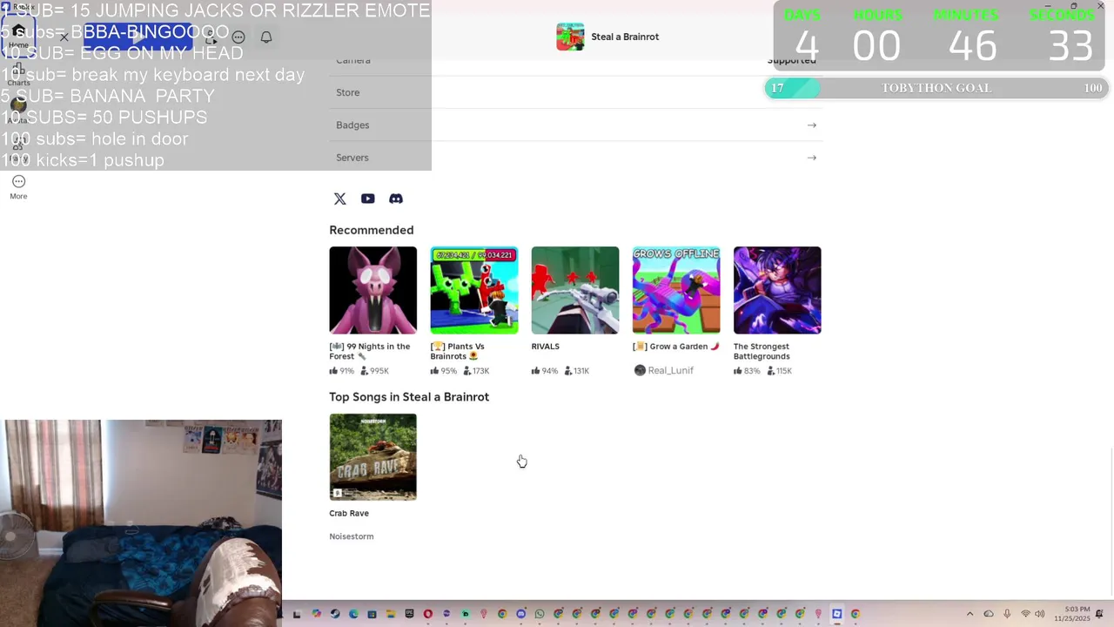This screenshot has width=1114, height=627.
Task: Expand the Servers row
Action: click(x=576, y=158)
